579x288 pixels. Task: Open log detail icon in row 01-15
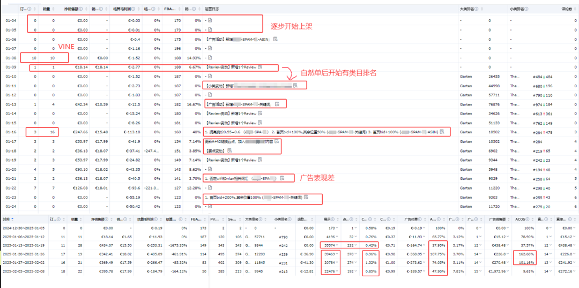(x=260, y=123)
